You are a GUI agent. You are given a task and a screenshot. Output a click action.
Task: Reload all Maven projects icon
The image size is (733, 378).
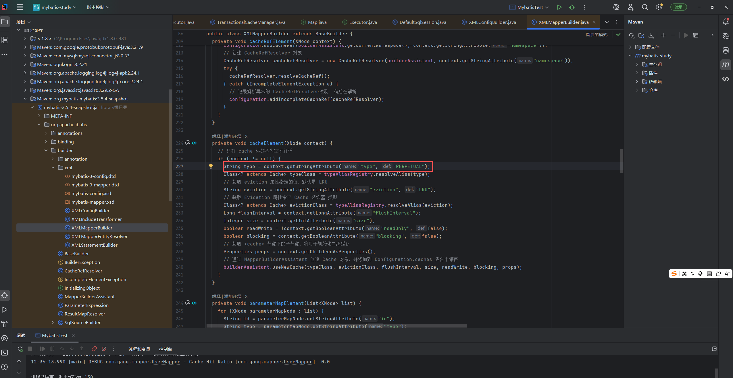[x=631, y=35]
